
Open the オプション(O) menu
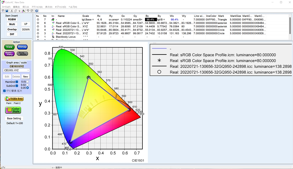point(60,7)
